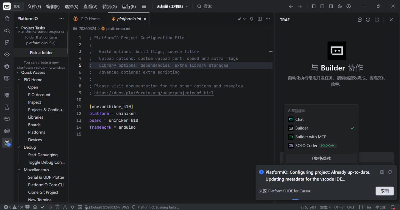The height and width of the screenshot is (210, 400).
Task: Open the Explorer view in activity bar
Action: 7,19
